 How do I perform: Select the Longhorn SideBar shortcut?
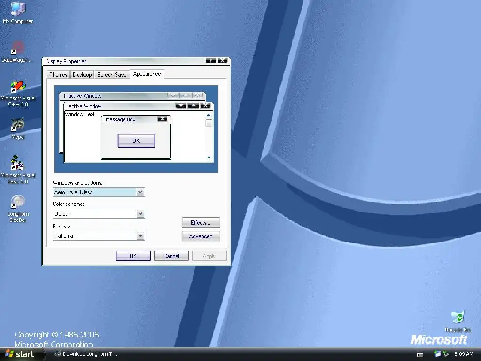point(18,209)
